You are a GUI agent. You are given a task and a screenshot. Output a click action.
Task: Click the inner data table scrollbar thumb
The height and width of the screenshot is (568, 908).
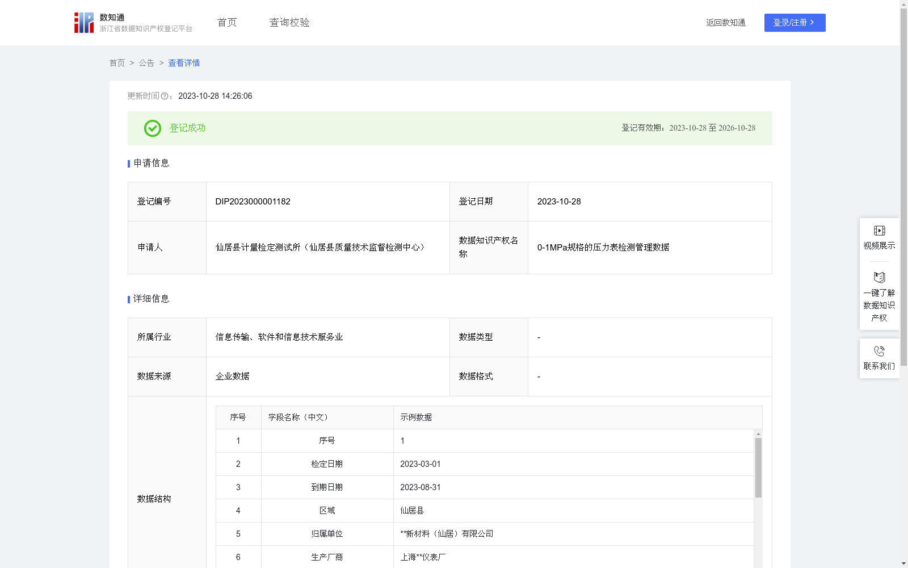click(x=758, y=467)
